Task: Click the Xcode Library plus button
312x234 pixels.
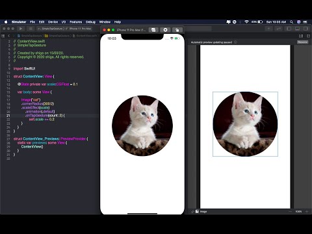Action: click(269, 29)
